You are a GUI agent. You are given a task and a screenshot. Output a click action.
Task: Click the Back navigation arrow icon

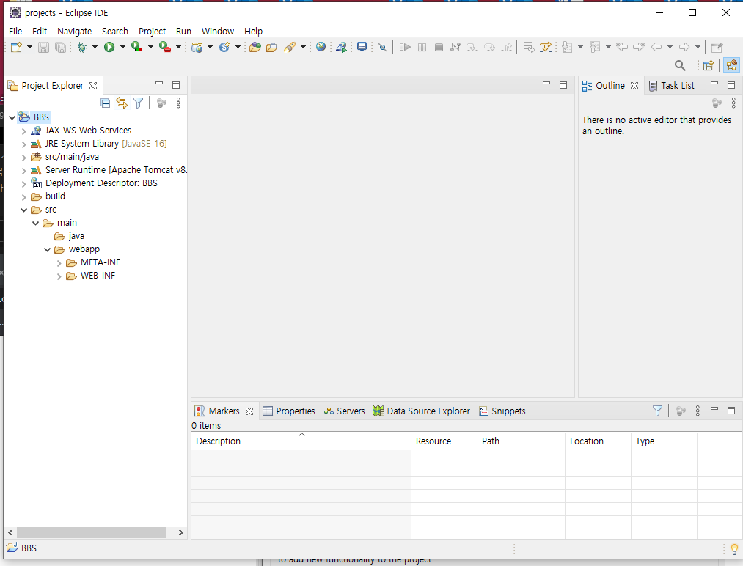click(656, 47)
